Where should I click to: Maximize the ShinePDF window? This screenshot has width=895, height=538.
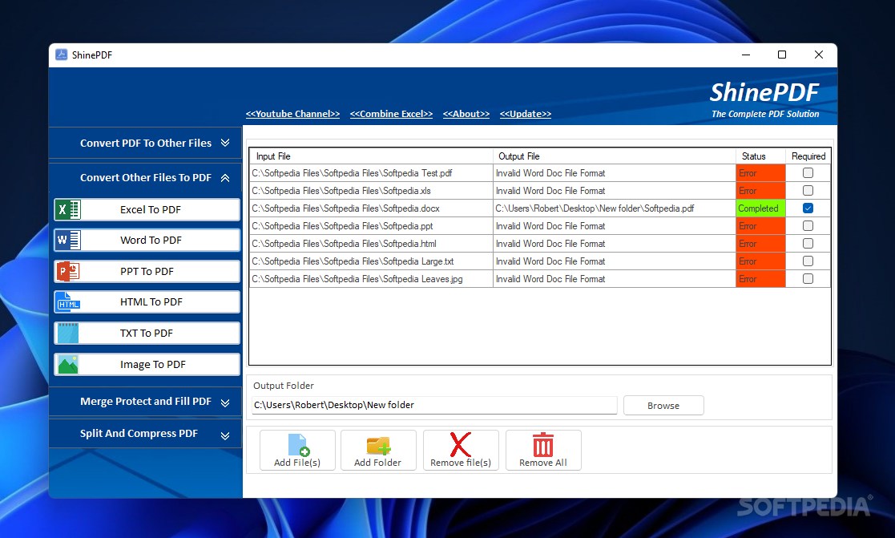[x=782, y=55]
